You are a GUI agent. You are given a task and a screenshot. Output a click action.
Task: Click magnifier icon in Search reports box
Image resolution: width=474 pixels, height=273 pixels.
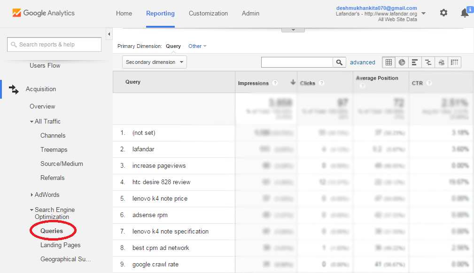click(14, 45)
